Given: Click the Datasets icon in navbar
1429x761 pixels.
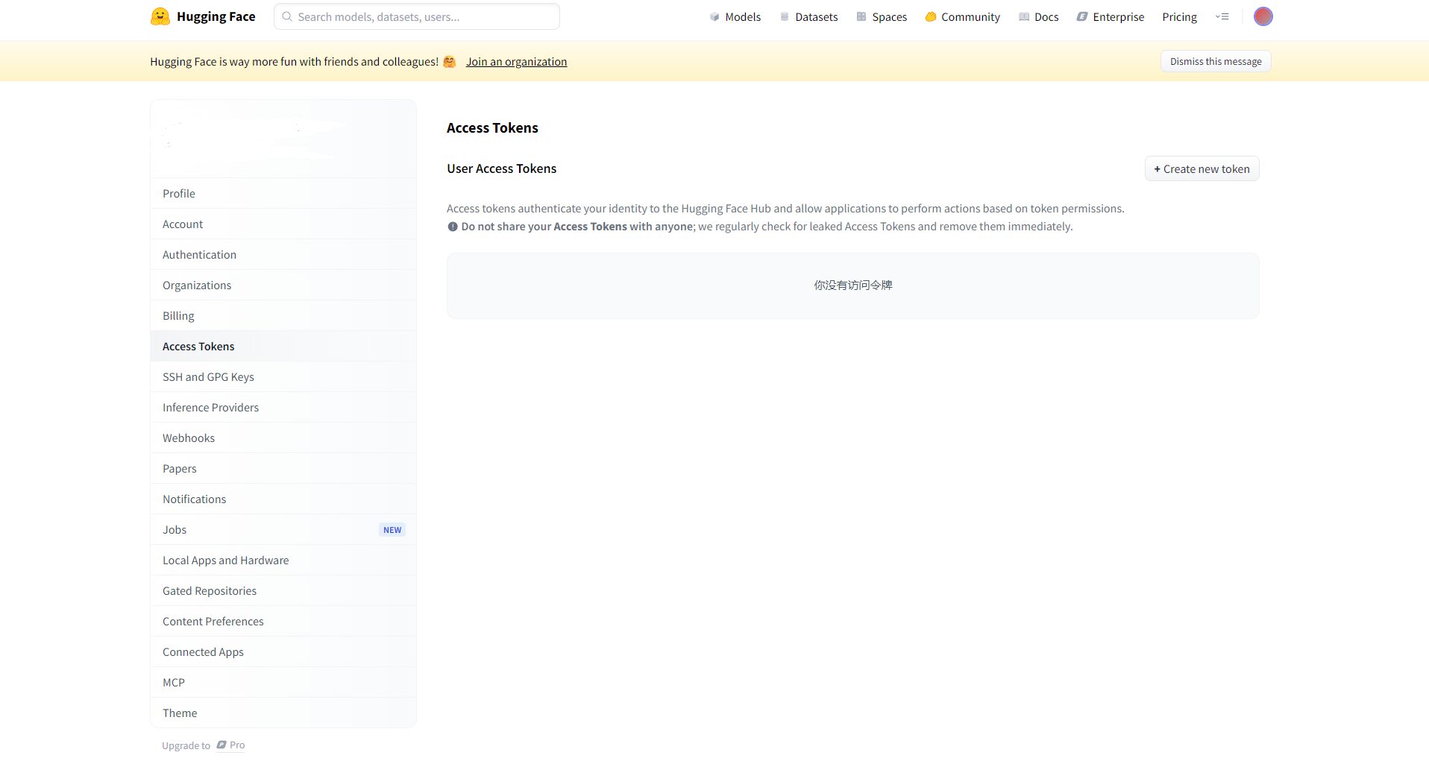Looking at the screenshot, I should (785, 16).
